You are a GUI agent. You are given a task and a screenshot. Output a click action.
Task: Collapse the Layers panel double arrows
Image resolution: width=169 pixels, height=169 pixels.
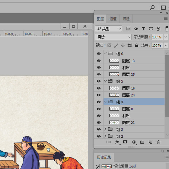click(x=161, y=13)
